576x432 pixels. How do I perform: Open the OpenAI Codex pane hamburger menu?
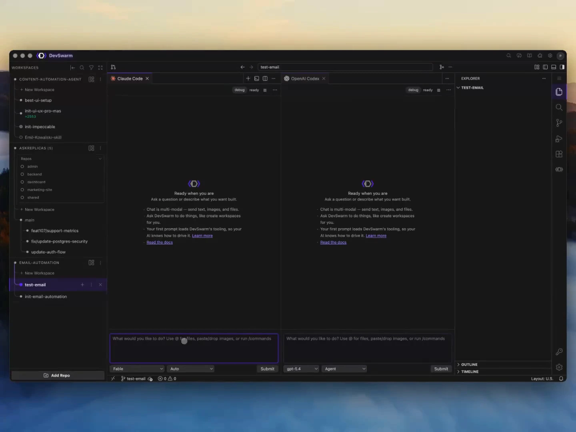tap(438, 90)
